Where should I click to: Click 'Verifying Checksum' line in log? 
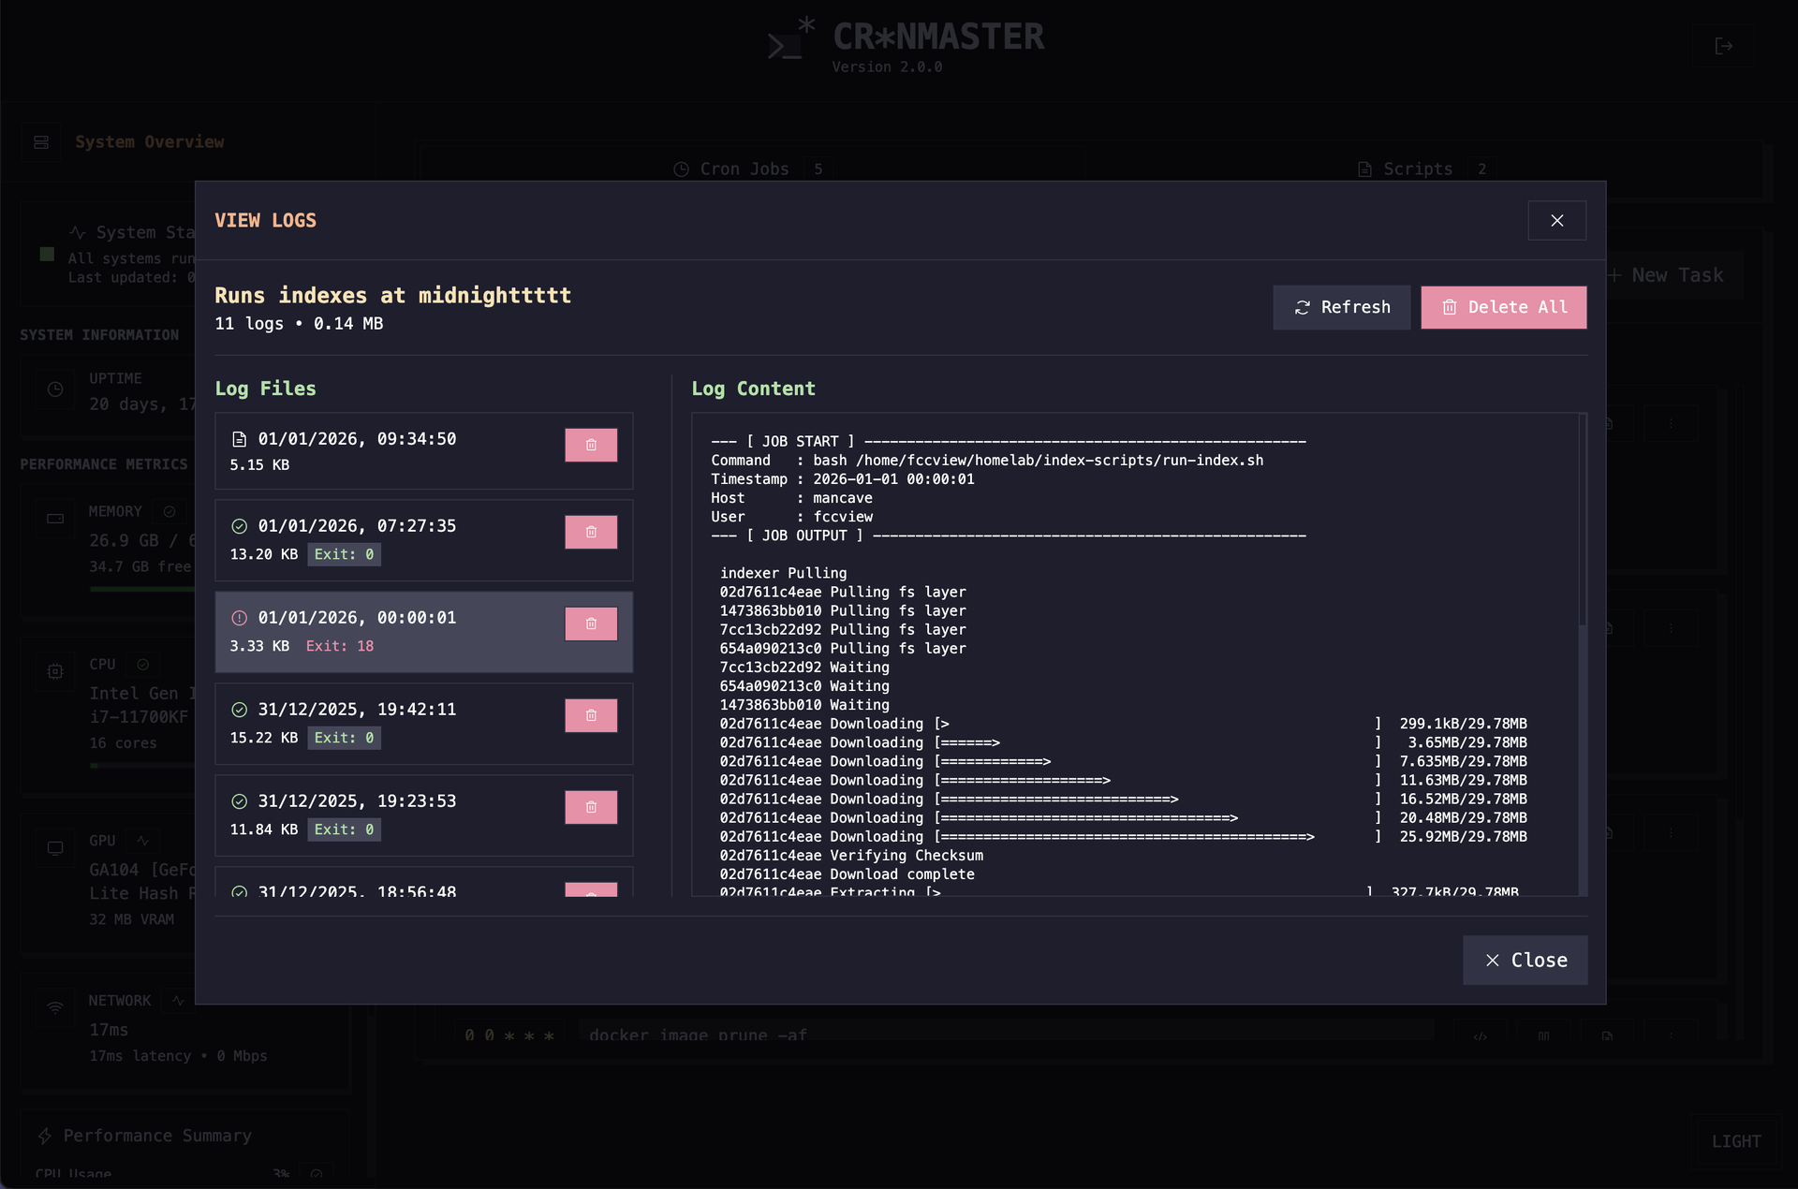tap(851, 856)
